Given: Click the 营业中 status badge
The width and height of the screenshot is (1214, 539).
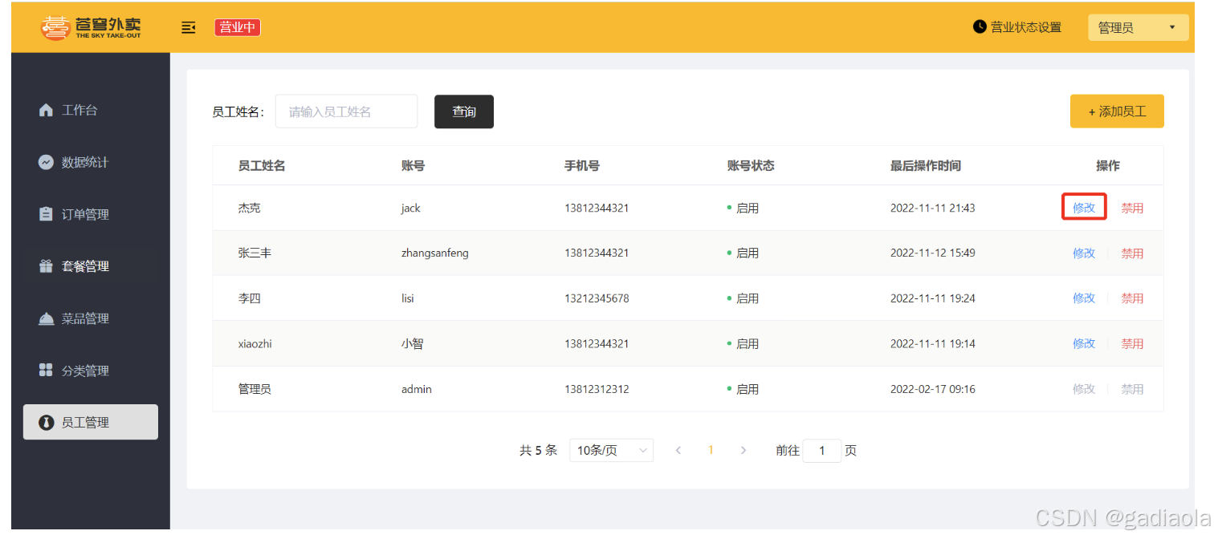Looking at the screenshot, I should 238,27.
